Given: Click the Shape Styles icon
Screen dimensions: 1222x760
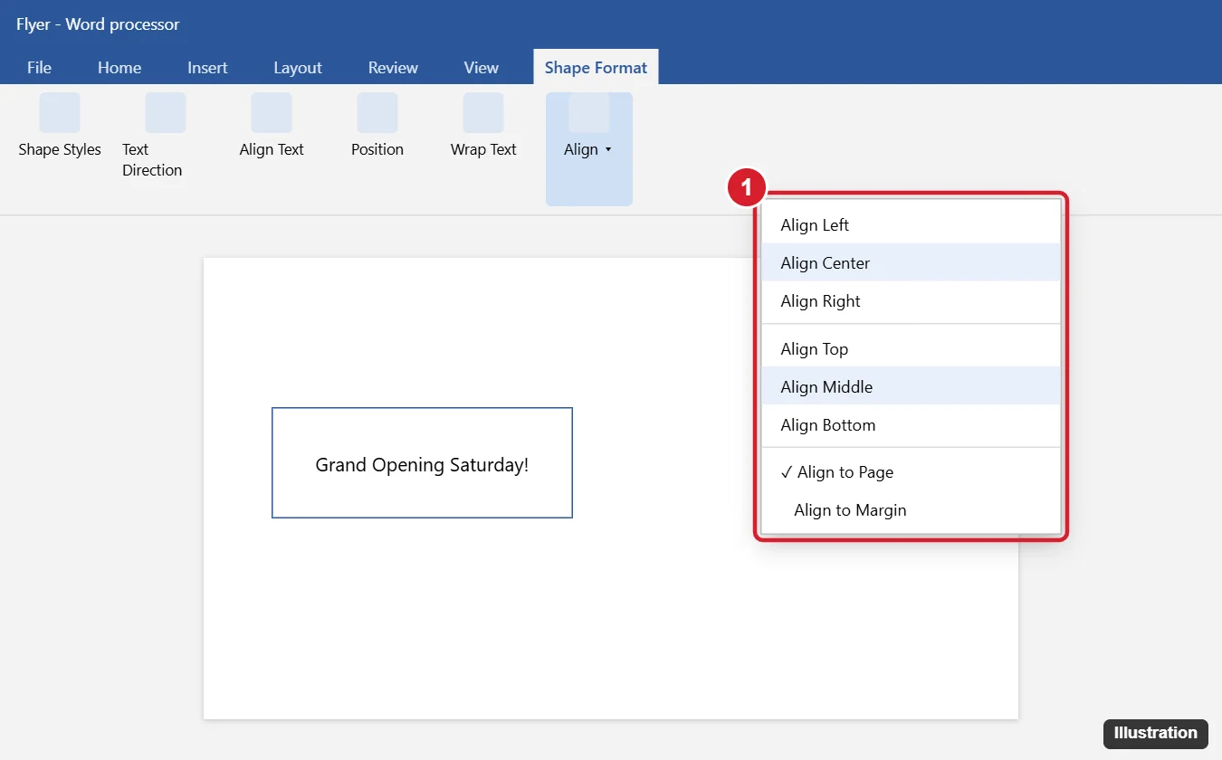Looking at the screenshot, I should tap(60, 112).
